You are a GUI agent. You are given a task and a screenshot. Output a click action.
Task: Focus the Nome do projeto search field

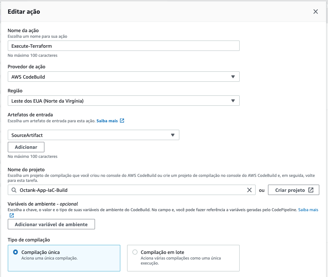tap(131, 190)
